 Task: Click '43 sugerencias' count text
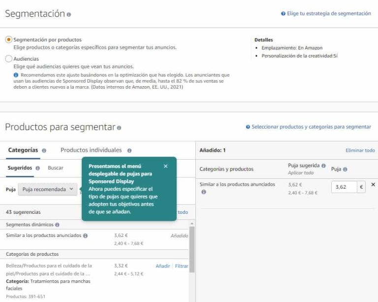(23, 212)
